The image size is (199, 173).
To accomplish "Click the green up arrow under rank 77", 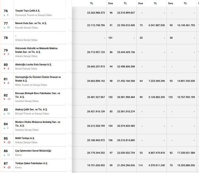I will pyautogui.click(x=4, y=27).
